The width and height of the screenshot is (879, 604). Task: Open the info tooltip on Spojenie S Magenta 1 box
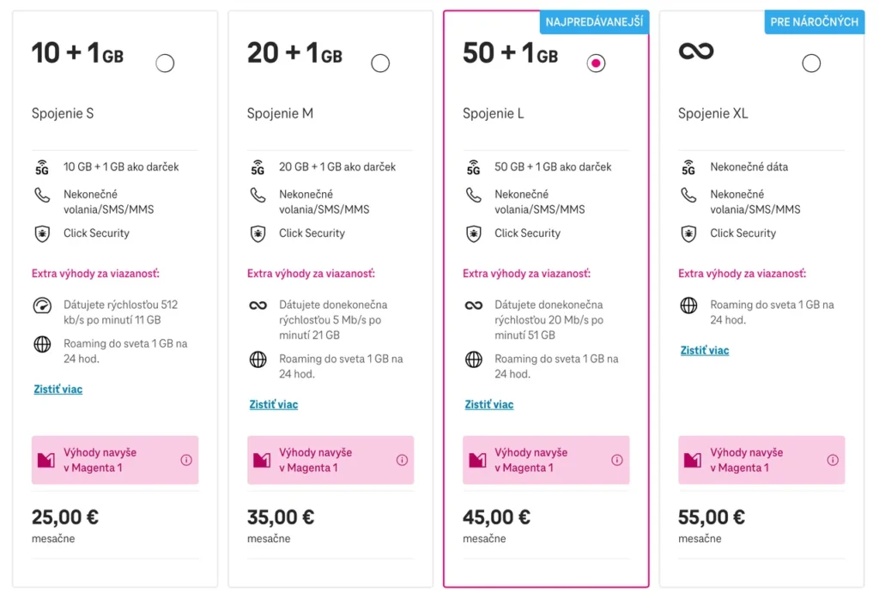186,460
